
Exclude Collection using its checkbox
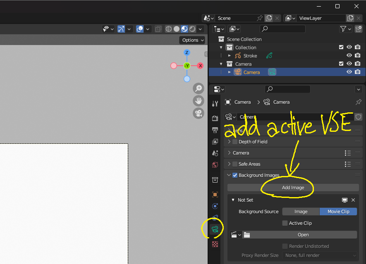coord(341,47)
